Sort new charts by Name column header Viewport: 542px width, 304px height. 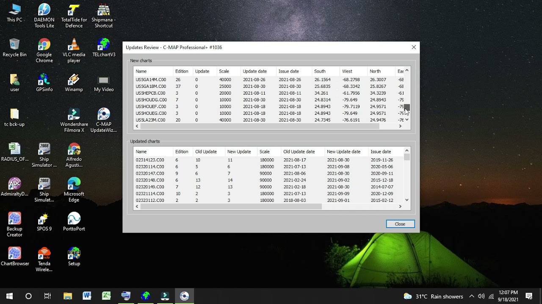(x=153, y=71)
